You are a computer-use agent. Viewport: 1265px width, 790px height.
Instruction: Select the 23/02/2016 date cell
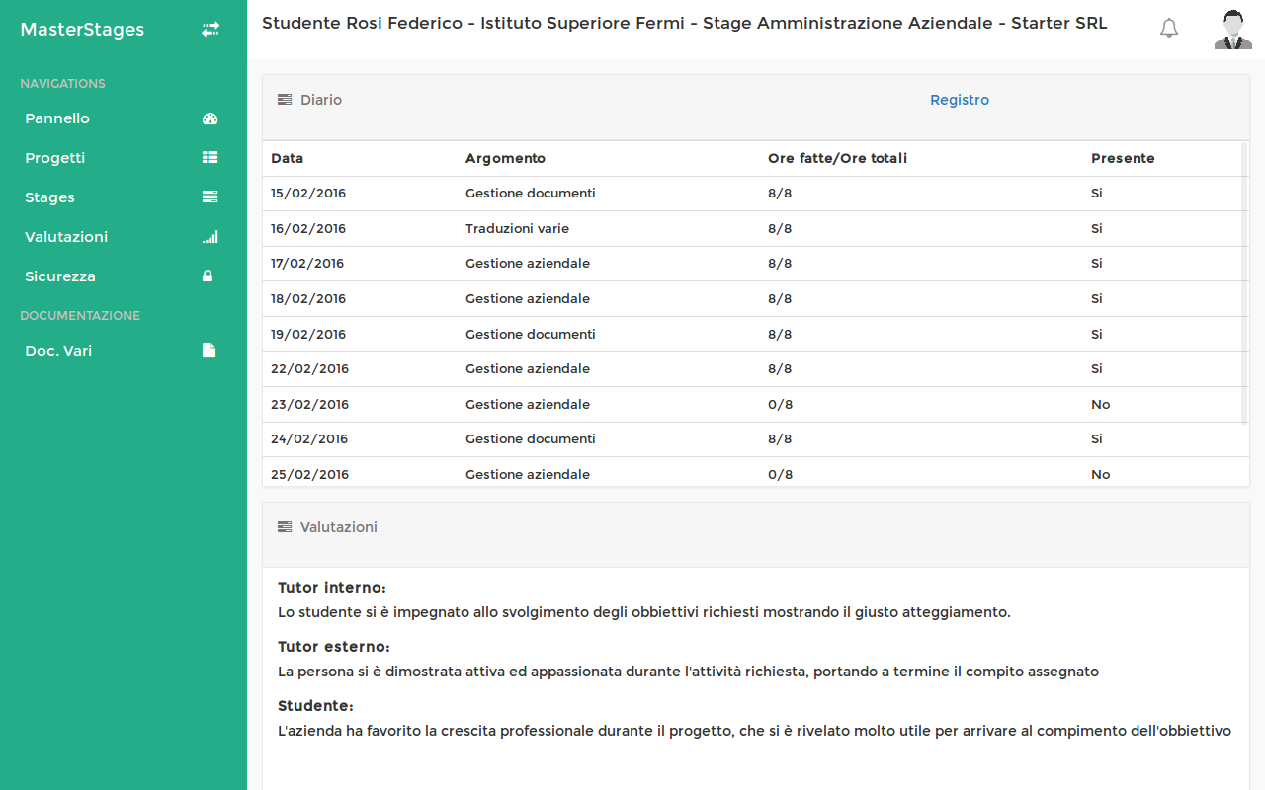point(309,404)
